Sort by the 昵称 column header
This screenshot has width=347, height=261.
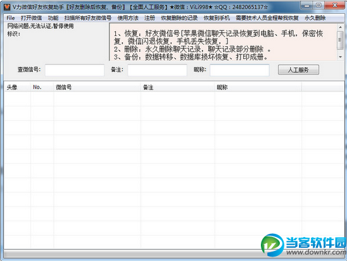258,87
